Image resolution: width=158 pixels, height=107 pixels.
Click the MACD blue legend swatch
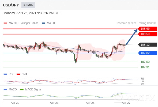5,90
